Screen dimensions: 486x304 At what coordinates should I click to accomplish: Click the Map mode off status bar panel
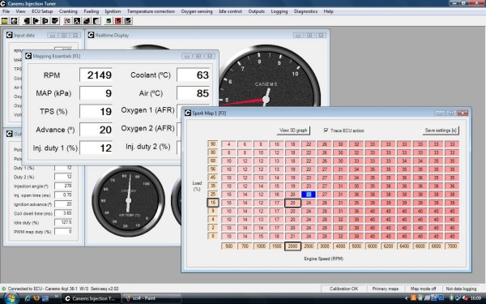click(423, 289)
